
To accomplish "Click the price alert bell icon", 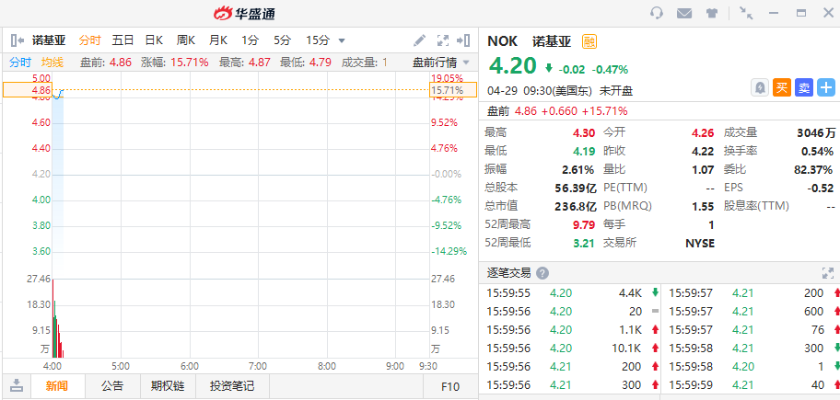I will [760, 87].
